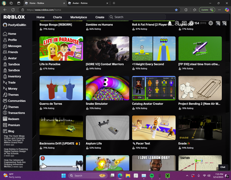Click the Project Bending 2 title

click(x=199, y=104)
